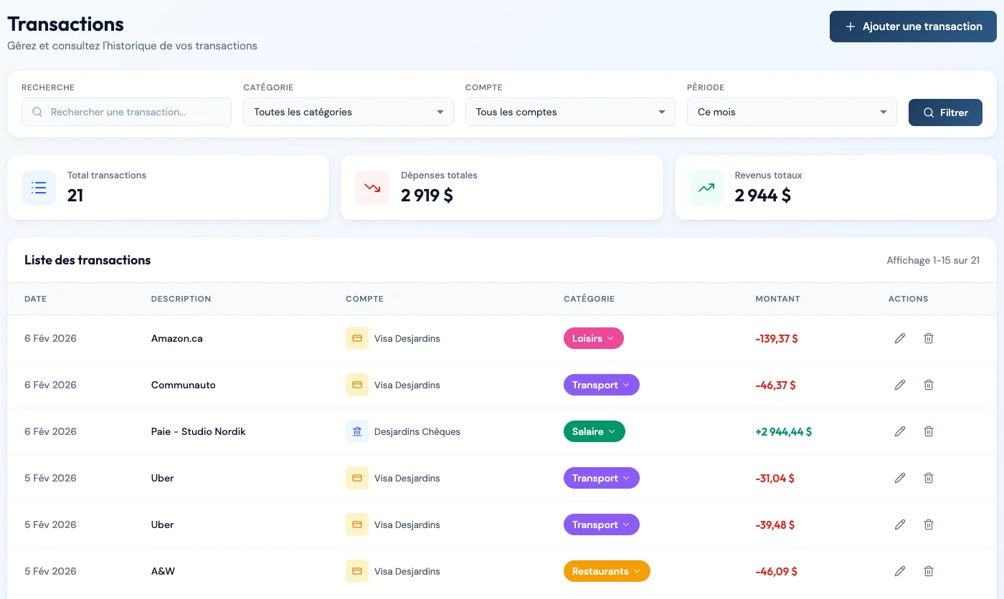The image size is (1004, 599).
Task: Open the Ce mois period dropdown
Action: tap(791, 112)
